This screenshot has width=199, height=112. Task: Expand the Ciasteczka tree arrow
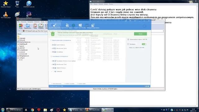[51, 72]
